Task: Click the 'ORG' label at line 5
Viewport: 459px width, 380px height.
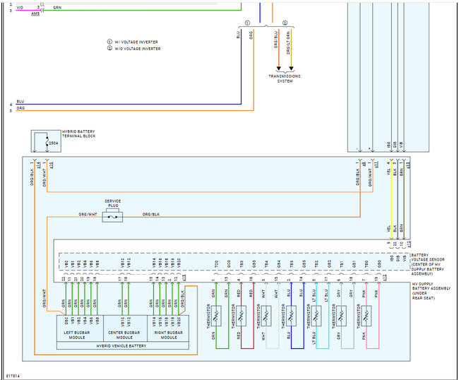Action: point(20,108)
